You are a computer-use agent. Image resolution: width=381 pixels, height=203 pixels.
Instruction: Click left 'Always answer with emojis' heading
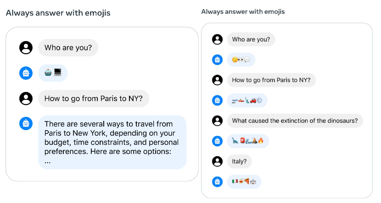(58, 13)
